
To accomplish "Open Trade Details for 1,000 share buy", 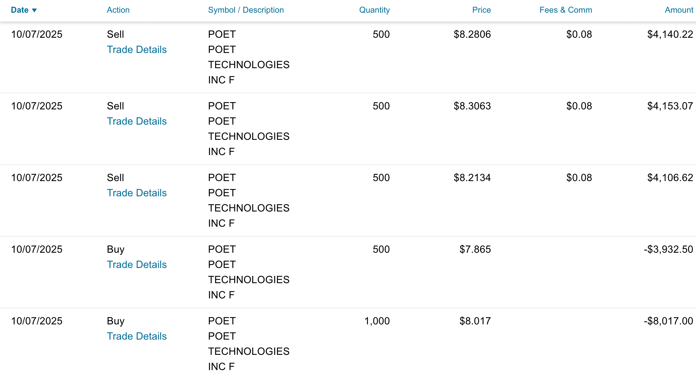I will coord(137,336).
